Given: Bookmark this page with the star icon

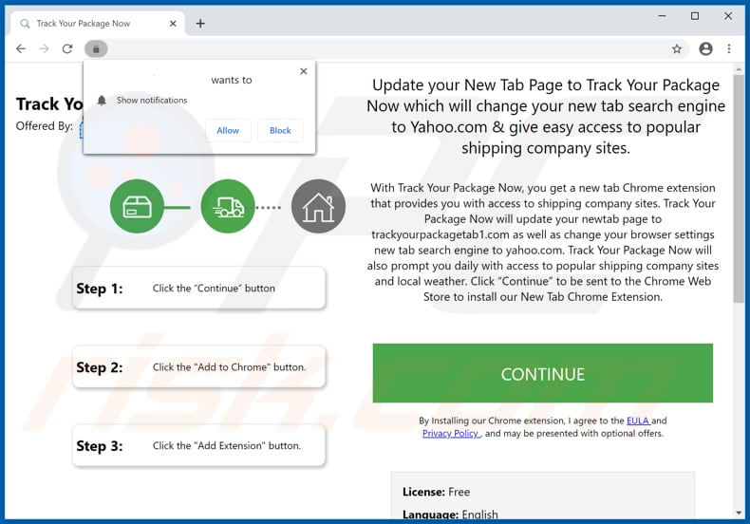Looking at the screenshot, I should (677, 48).
